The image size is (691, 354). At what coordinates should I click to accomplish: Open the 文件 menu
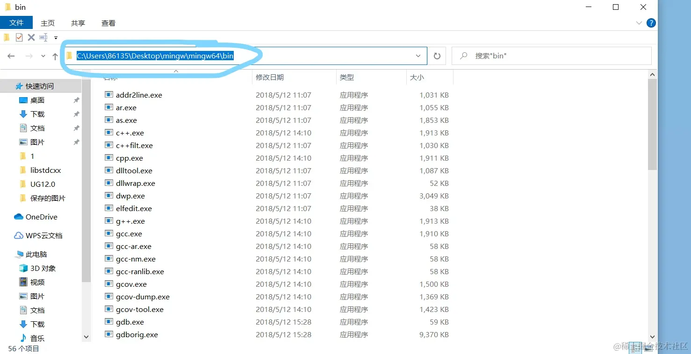[x=16, y=22]
